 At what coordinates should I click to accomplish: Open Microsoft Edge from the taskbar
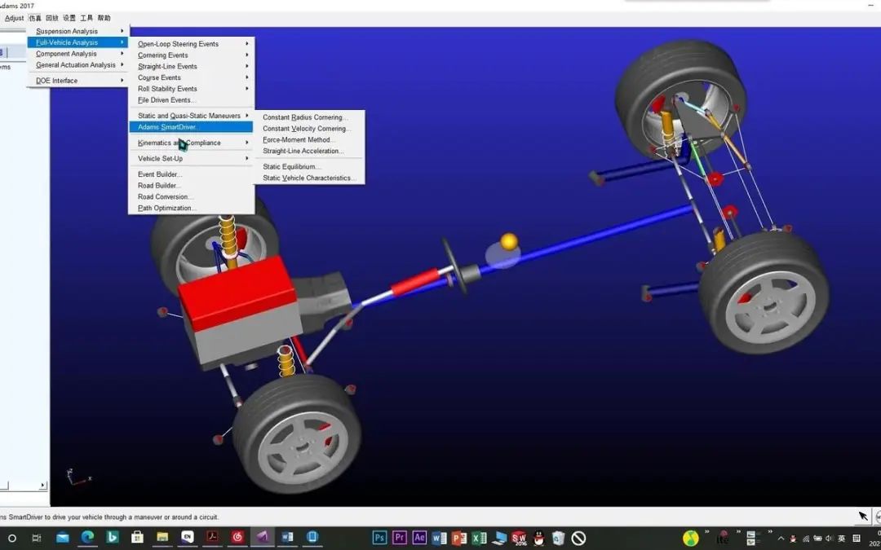[87, 538]
